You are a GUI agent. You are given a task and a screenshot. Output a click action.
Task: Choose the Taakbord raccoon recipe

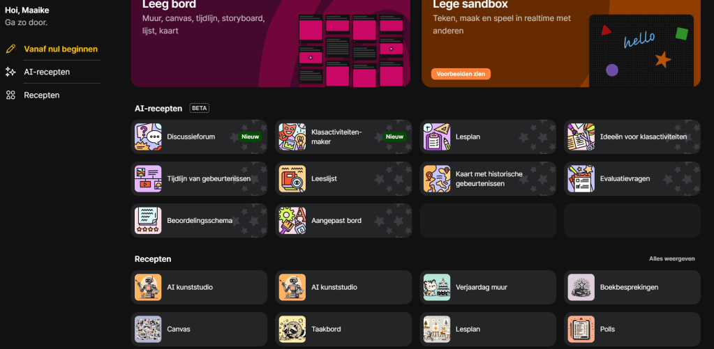(x=343, y=329)
